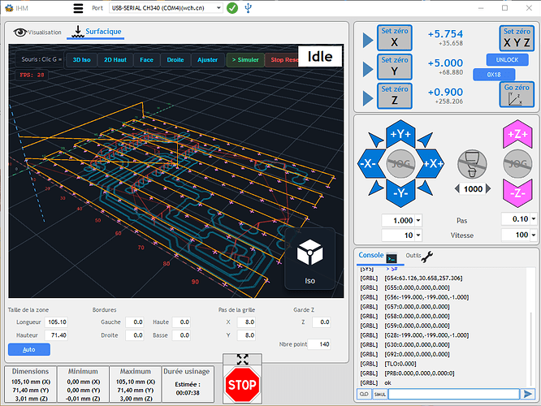Click the Stop Reset simulation button
The height and width of the screenshot is (406, 541).
pos(283,59)
